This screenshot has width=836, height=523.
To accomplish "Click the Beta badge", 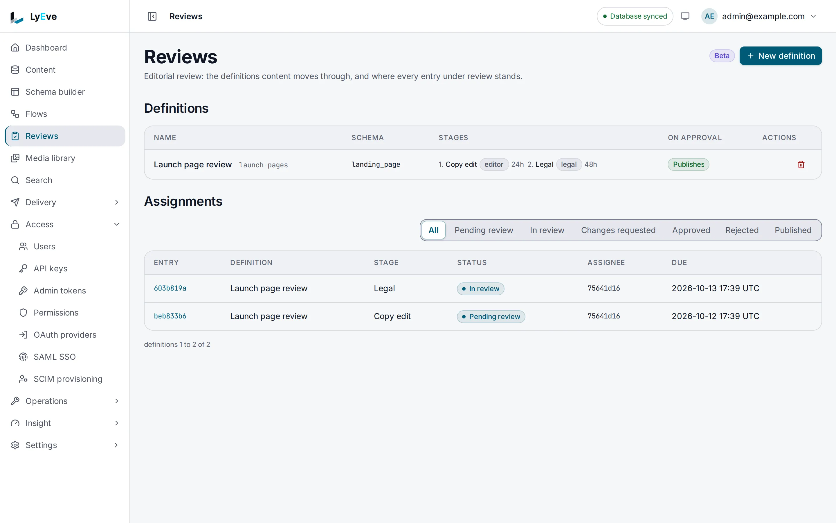I will (x=722, y=56).
